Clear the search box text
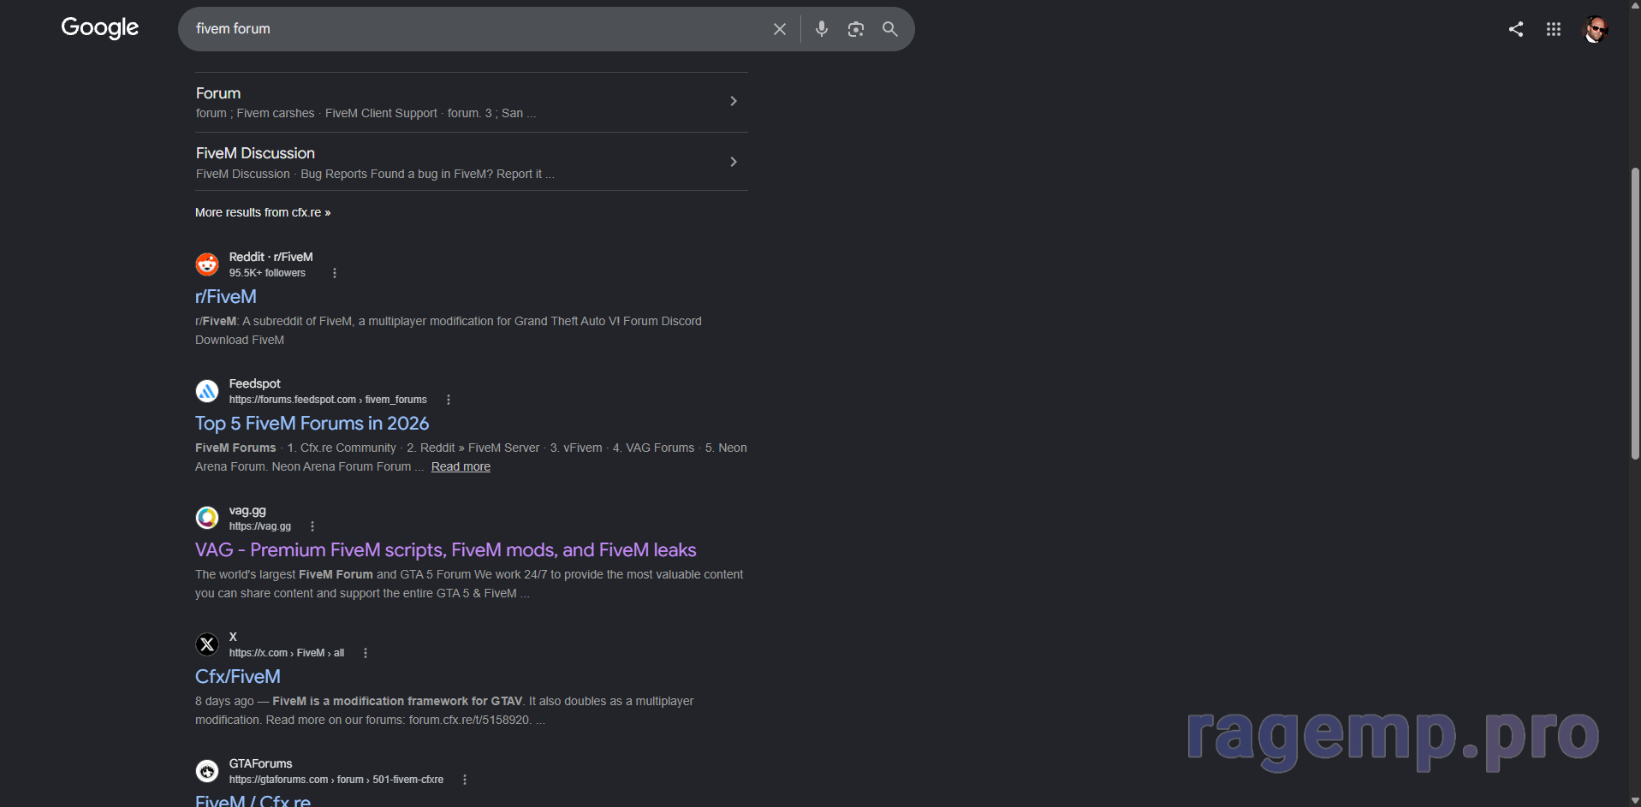 (780, 29)
